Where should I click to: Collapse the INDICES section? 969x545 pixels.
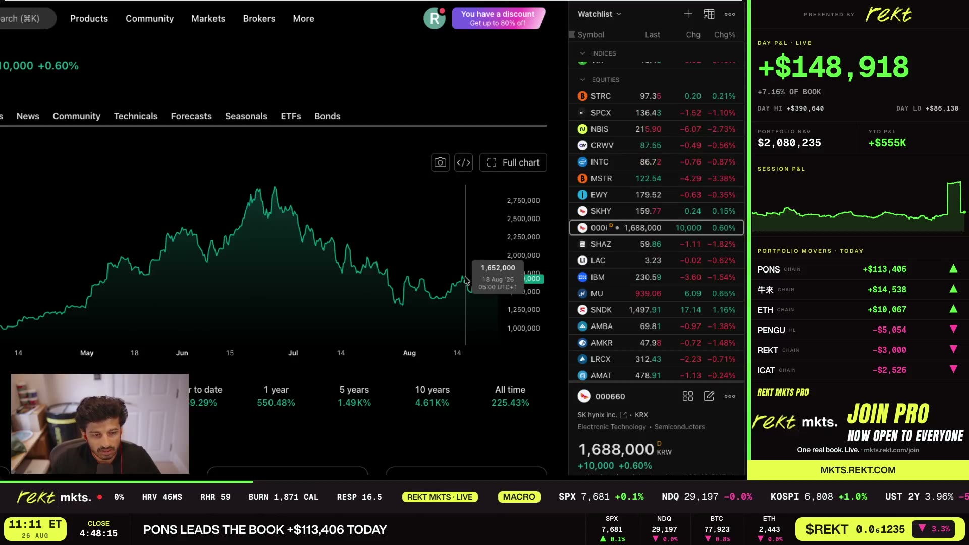click(582, 53)
